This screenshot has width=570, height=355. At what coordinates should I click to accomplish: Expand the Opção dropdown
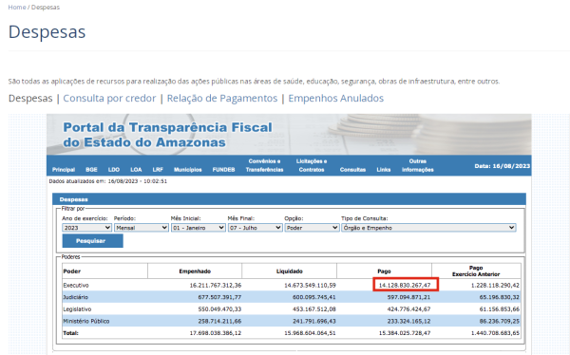point(312,228)
